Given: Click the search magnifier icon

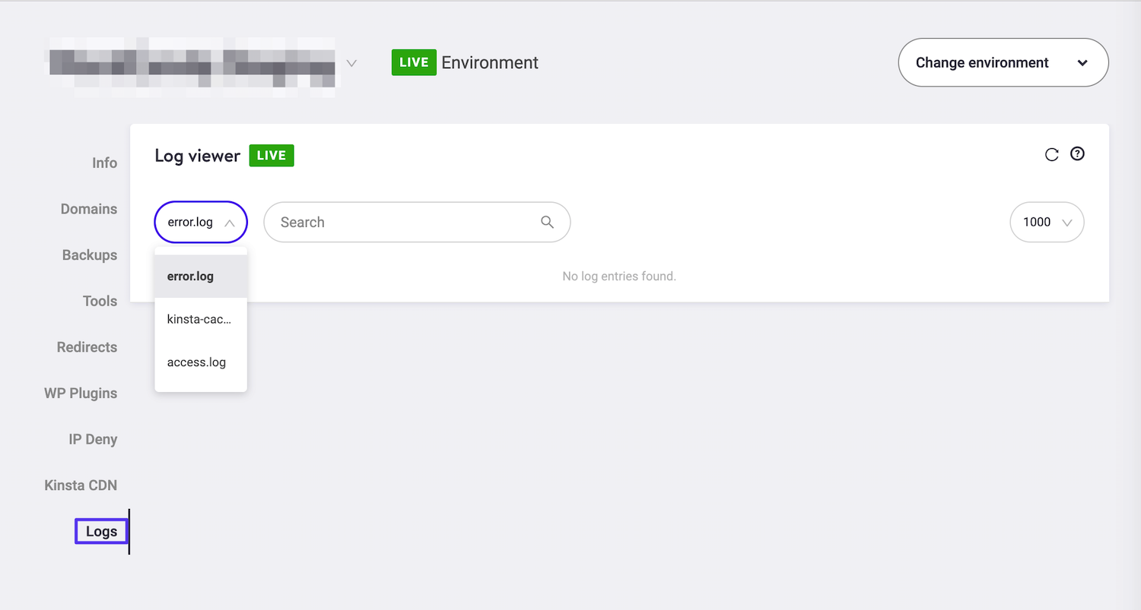Looking at the screenshot, I should coord(547,222).
